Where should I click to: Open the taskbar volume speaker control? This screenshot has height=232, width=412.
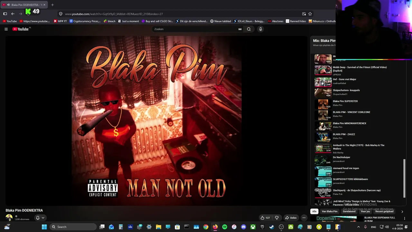387,227
